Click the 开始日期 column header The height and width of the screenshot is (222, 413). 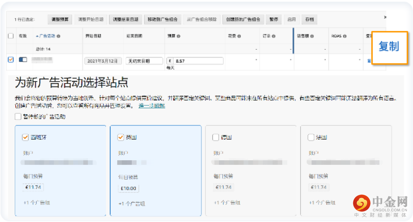[94, 36]
